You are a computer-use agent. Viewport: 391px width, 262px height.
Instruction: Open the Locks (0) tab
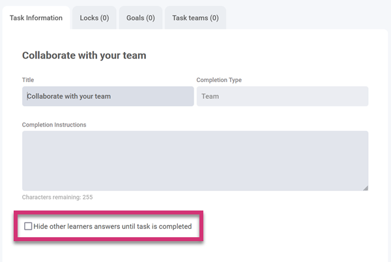pos(94,18)
